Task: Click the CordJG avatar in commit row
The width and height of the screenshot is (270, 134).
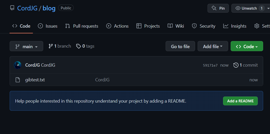Action: tap(18, 65)
